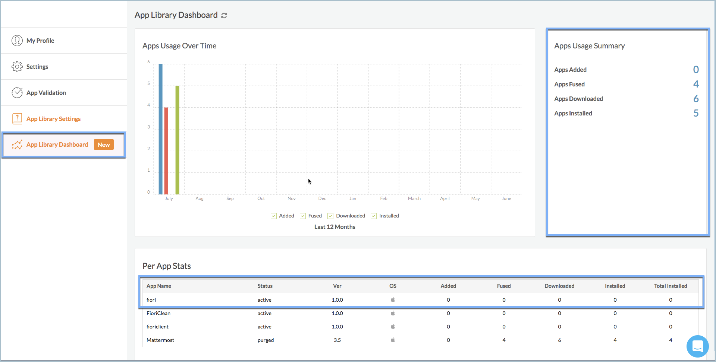Click the blue Added bar for July

pyautogui.click(x=161, y=129)
